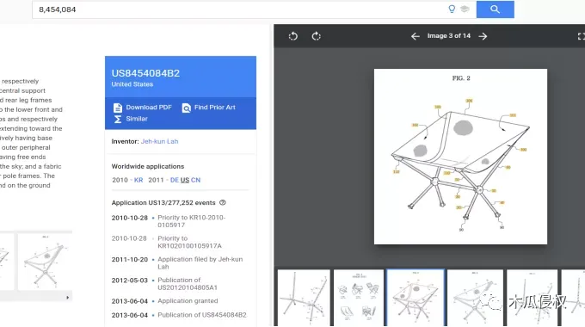The height and width of the screenshot is (327, 585).
Task: Rotate image counterclockwise in viewer
Action: click(293, 36)
